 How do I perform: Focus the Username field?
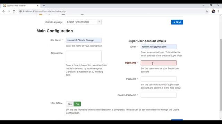[159, 63]
